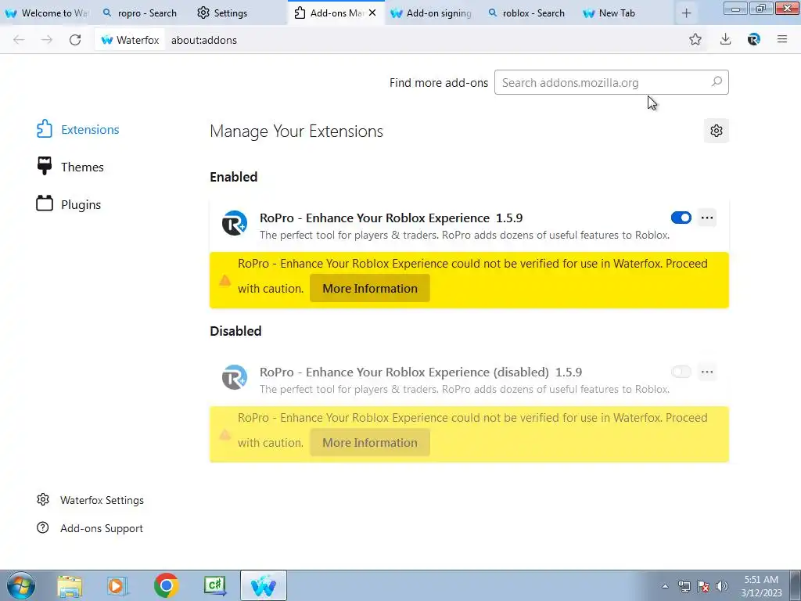Open Waterfox Settings link
Viewport: 801px width, 601px height.
tap(91, 500)
